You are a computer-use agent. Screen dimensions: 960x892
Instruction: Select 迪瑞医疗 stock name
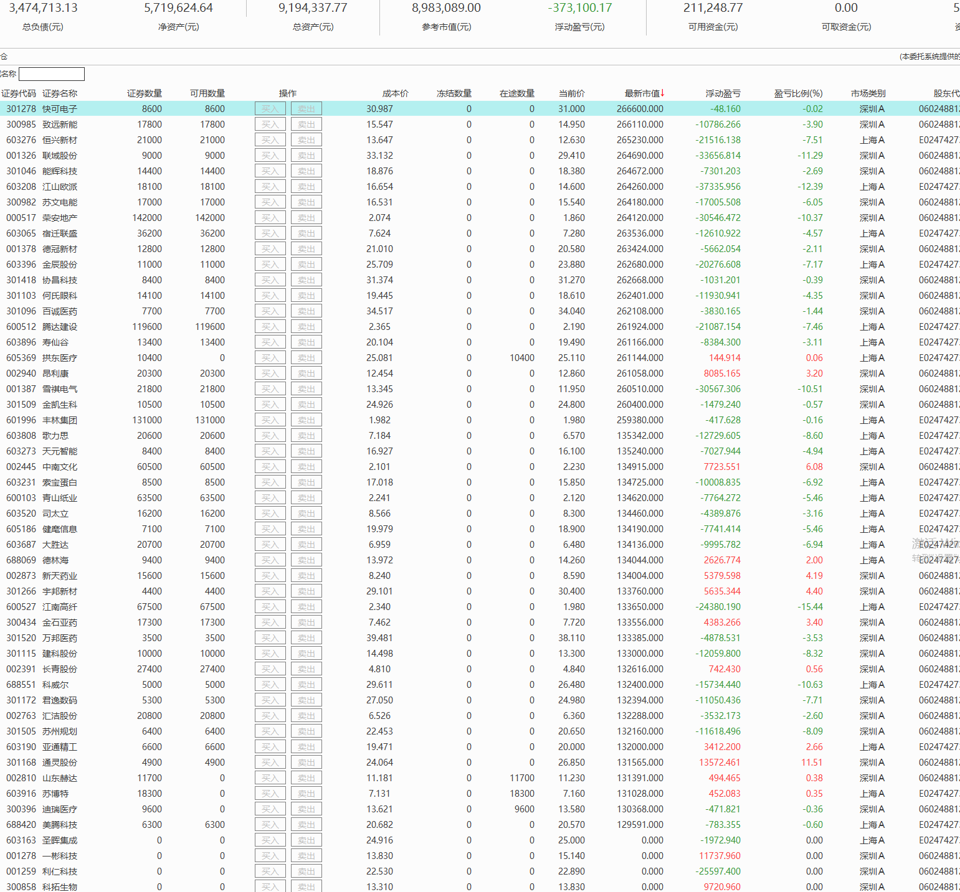(60, 809)
